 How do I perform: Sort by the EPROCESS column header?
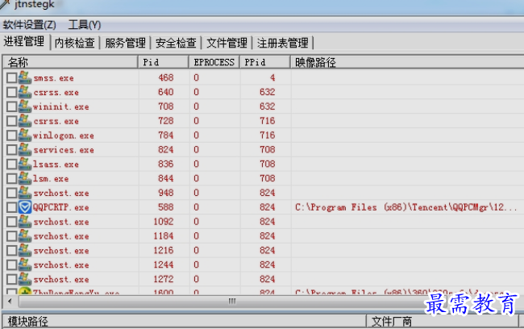point(214,62)
